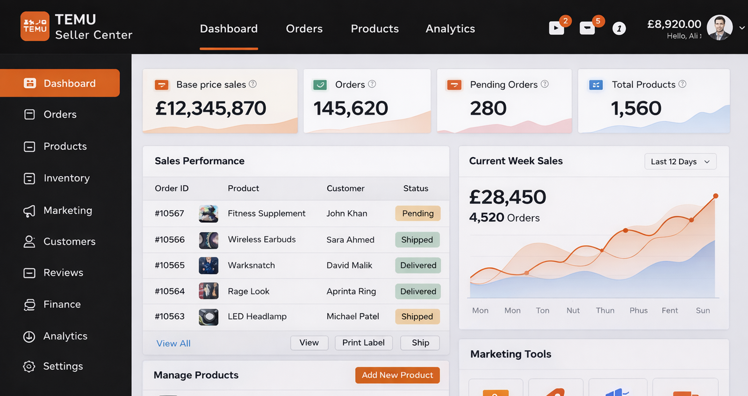The height and width of the screenshot is (396, 748).
Task: Follow the View All link
Action: tap(173, 344)
